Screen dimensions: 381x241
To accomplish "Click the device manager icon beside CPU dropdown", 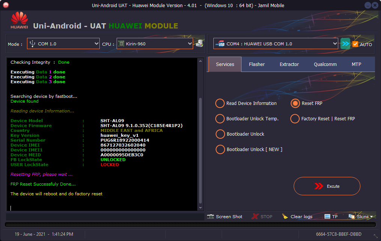I will [x=199, y=44].
